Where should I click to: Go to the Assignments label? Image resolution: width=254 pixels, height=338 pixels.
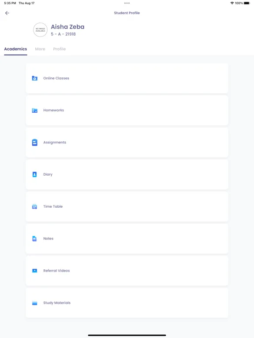55,142
